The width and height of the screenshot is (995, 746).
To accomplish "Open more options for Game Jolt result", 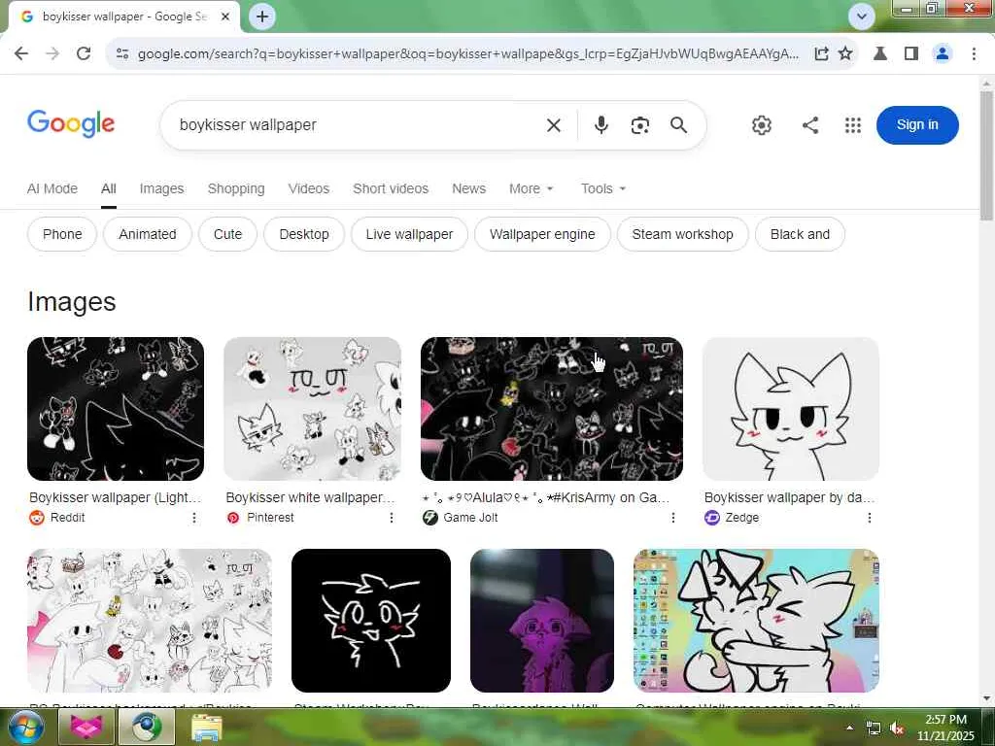I will 673,518.
